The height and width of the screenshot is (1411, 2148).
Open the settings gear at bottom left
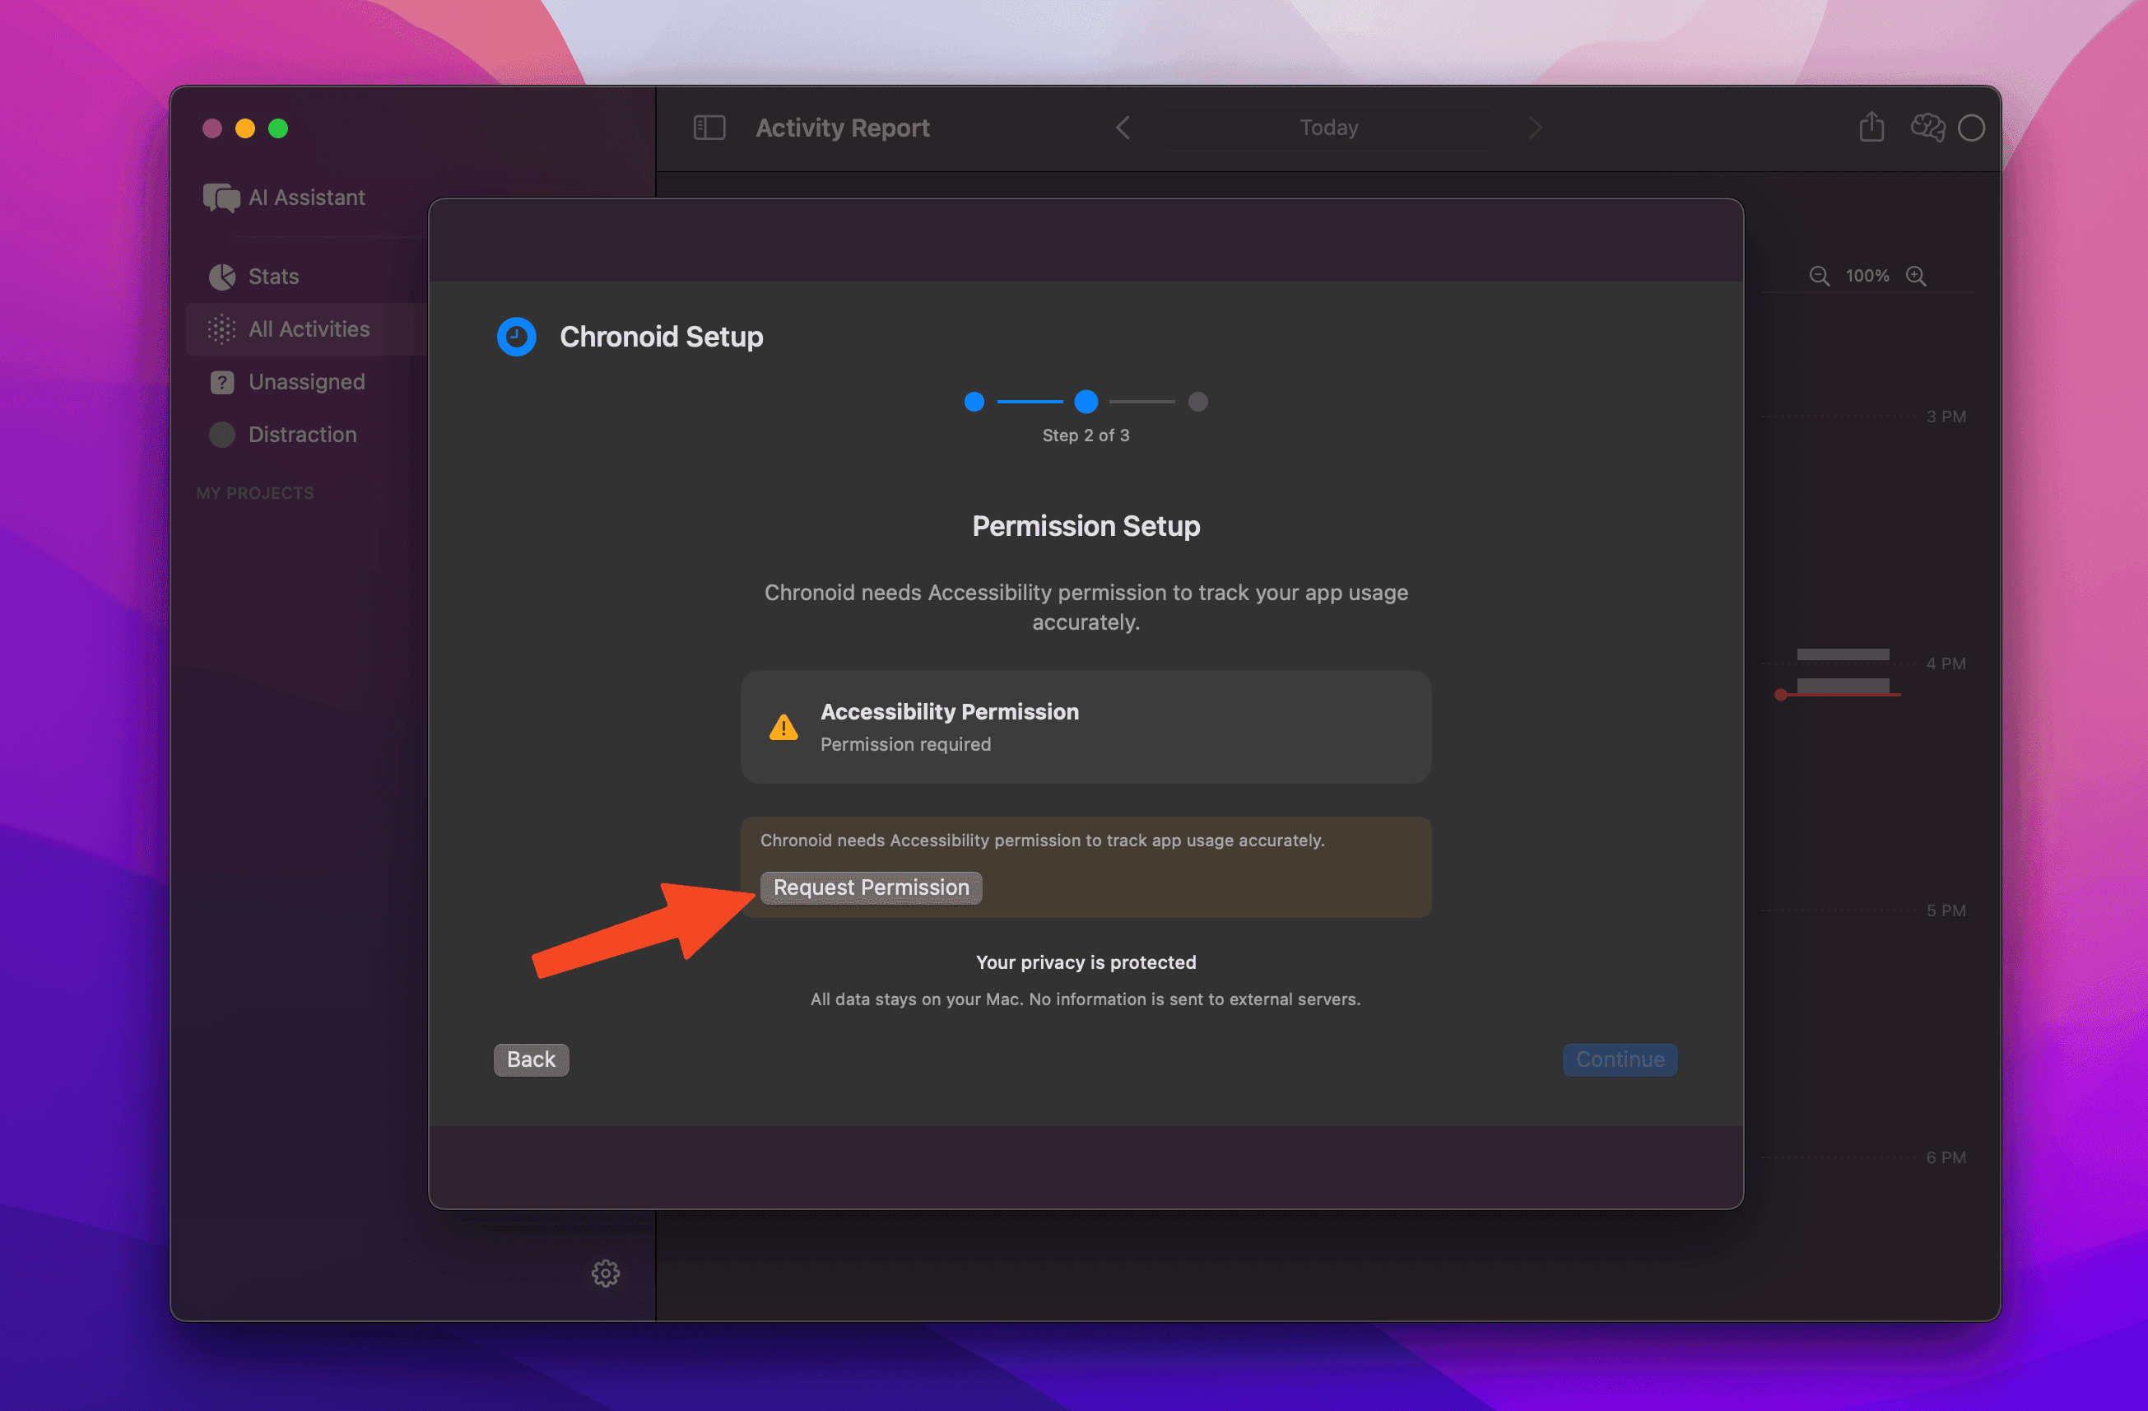point(605,1273)
